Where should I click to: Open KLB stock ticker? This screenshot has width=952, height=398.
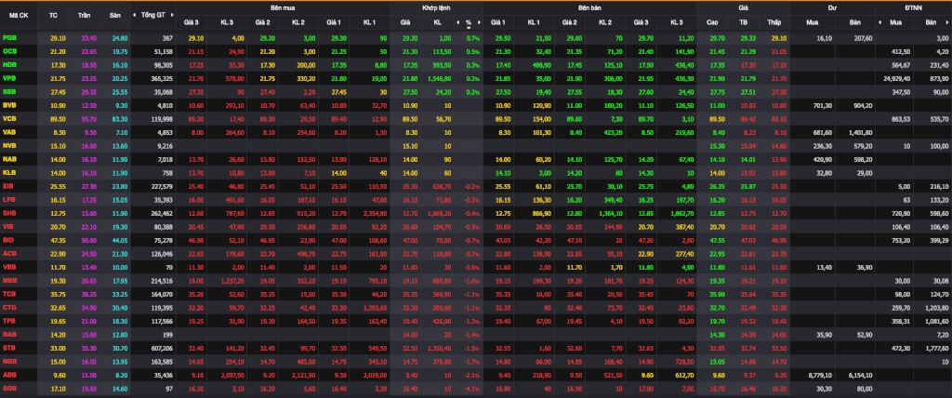point(9,173)
